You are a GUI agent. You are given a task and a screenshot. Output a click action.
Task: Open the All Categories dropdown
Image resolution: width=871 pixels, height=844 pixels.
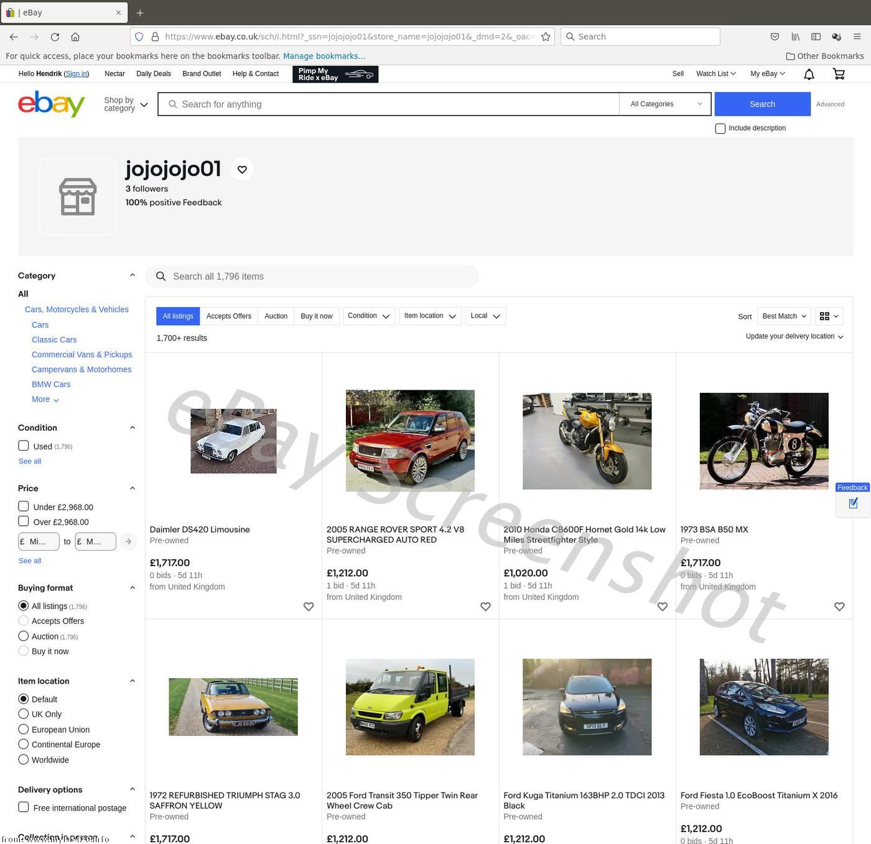tap(666, 104)
